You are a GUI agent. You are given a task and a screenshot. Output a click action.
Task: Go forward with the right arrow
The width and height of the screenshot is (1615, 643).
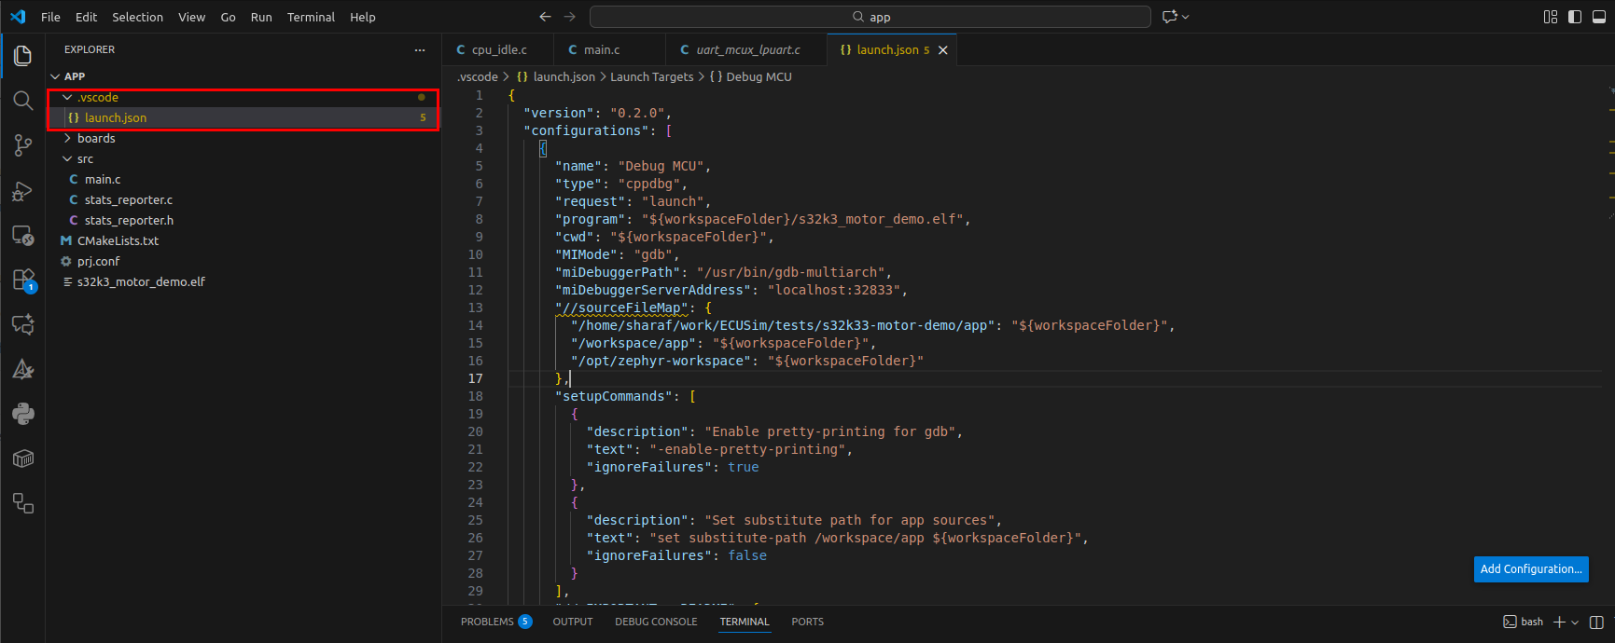570,17
